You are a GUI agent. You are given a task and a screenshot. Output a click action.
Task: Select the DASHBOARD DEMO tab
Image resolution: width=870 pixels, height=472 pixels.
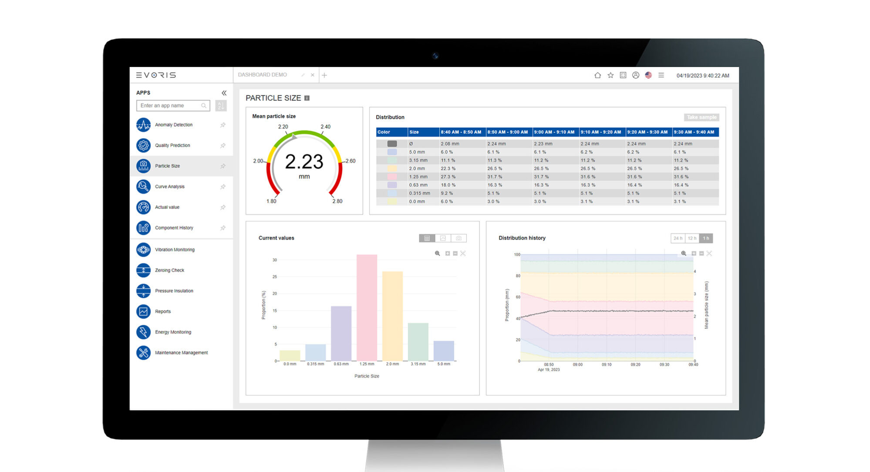(x=263, y=75)
